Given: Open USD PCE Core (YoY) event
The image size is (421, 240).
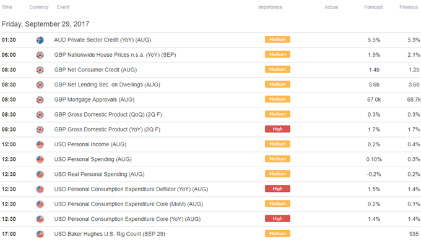Looking at the screenshot, I should 128,219.
